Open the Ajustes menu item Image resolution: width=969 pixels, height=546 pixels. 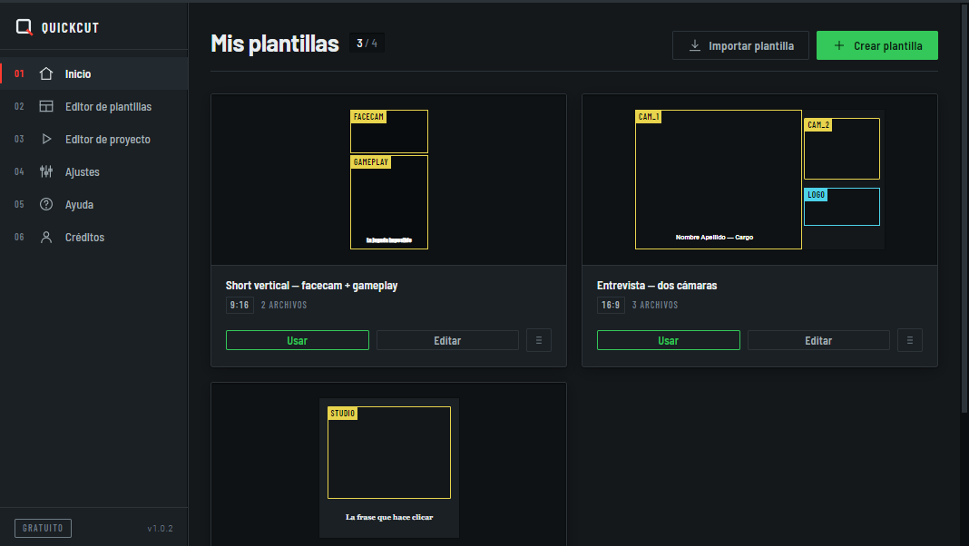(94, 171)
